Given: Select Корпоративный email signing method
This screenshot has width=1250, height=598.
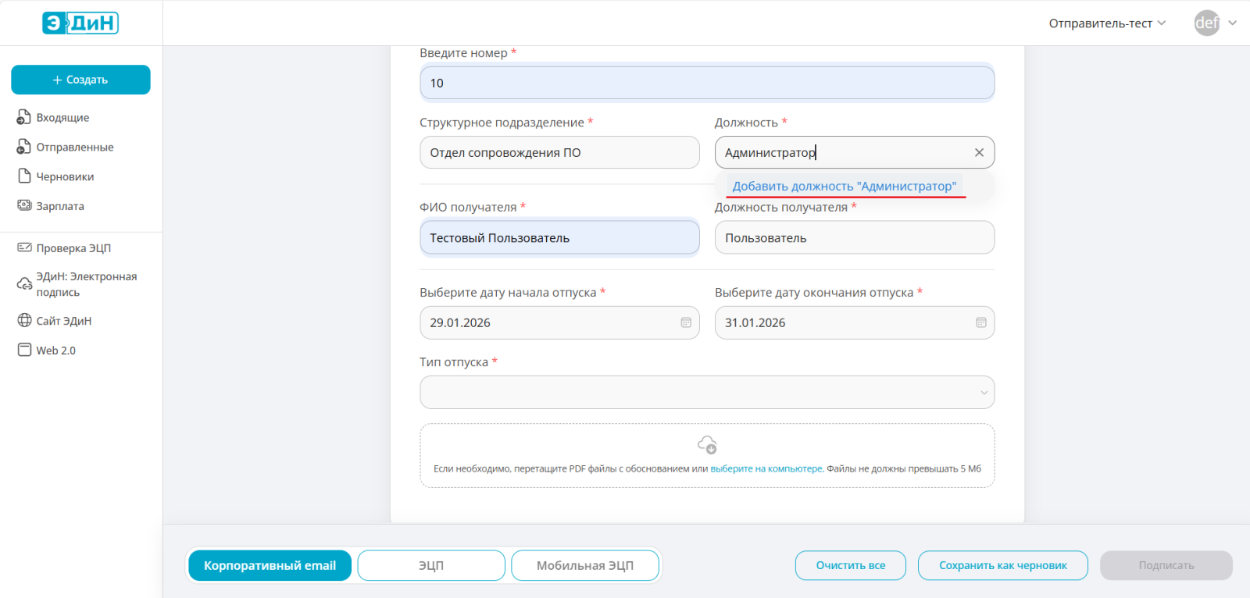Looking at the screenshot, I should click(270, 565).
